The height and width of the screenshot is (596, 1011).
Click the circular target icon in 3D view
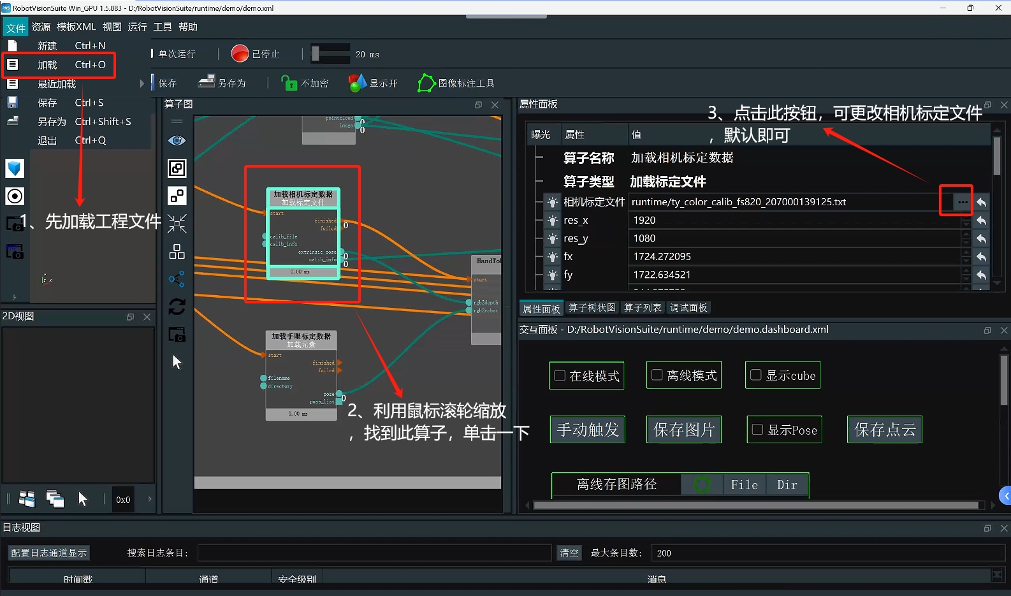(x=15, y=196)
